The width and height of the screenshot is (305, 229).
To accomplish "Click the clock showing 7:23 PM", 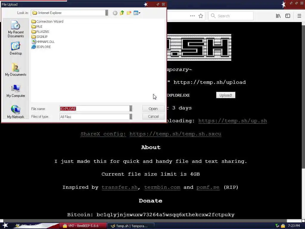I will pos(294,226).
